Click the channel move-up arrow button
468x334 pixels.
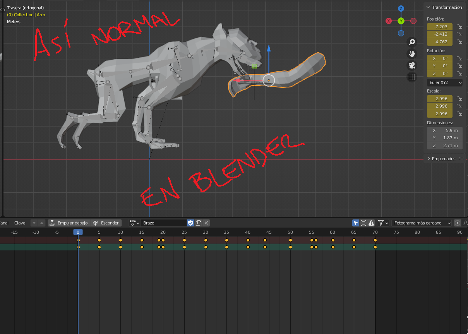[42, 223]
